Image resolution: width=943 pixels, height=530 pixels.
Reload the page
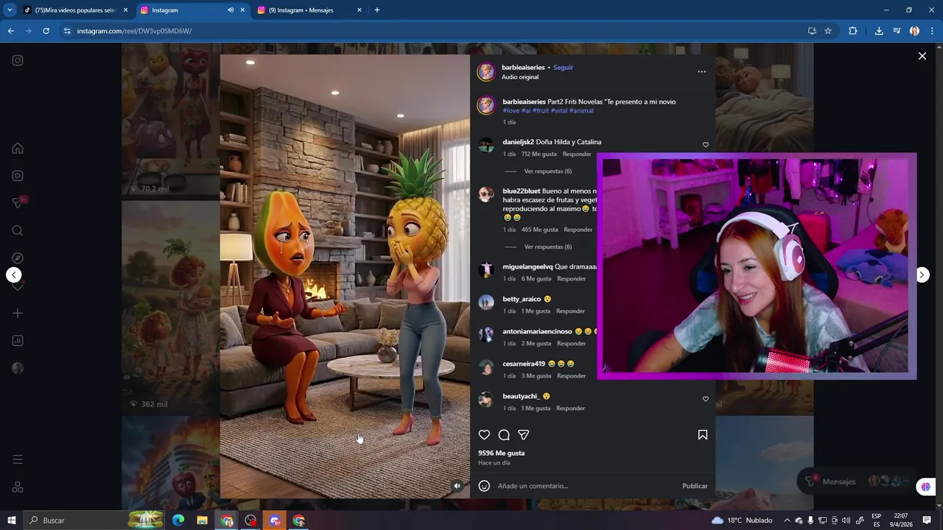46,31
